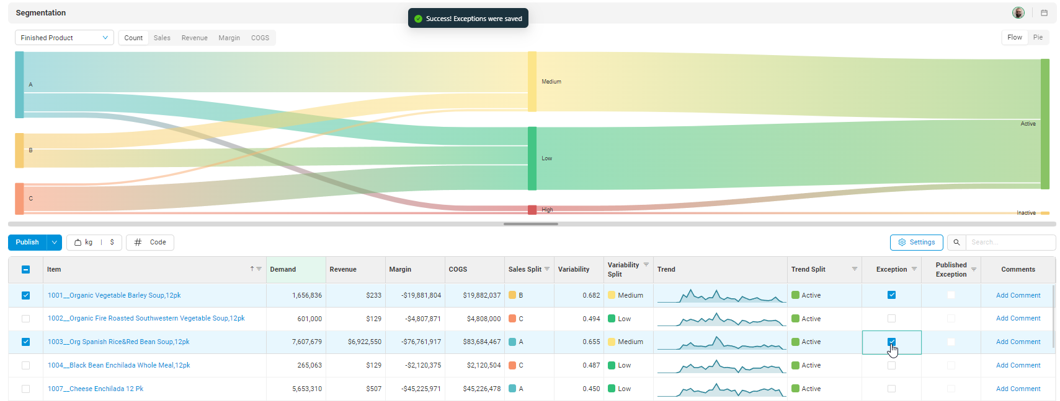Screen dimensions: 1060x401
Task: Add Comment for item 1007 row
Action: [1018, 389]
